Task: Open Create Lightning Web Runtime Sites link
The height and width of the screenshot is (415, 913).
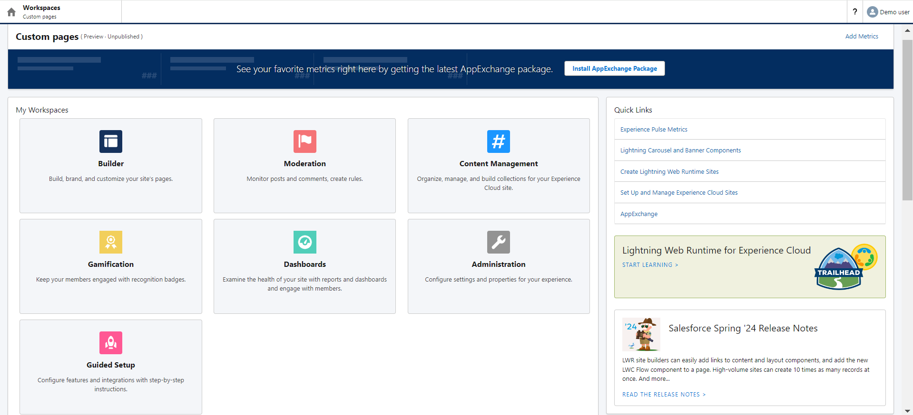Action: [669, 172]
